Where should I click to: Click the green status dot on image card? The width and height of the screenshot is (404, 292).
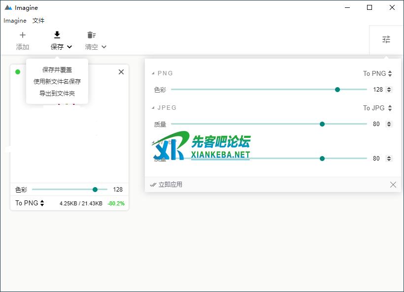(18, 72)
